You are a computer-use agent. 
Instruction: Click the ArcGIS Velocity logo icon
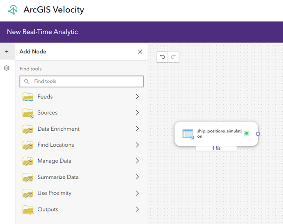tap(13, 10)
